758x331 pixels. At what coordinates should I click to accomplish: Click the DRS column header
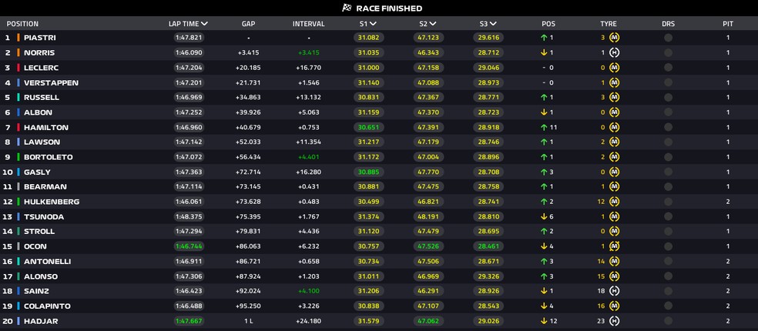click(x=668, y=24)
